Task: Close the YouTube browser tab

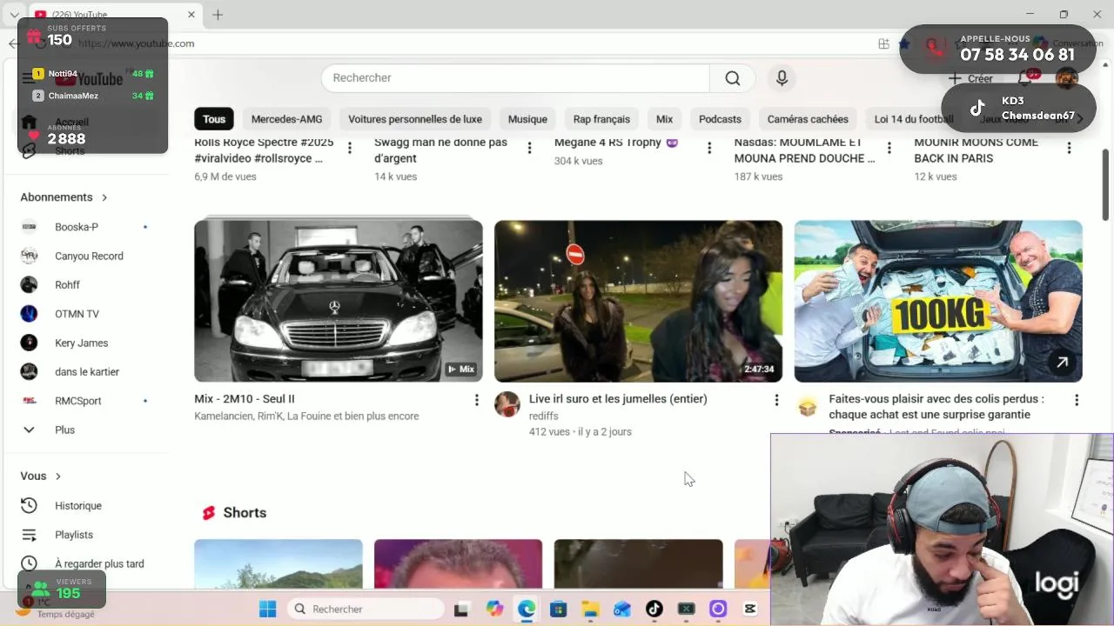Action: pyautogui.click(x=191, y=15)
